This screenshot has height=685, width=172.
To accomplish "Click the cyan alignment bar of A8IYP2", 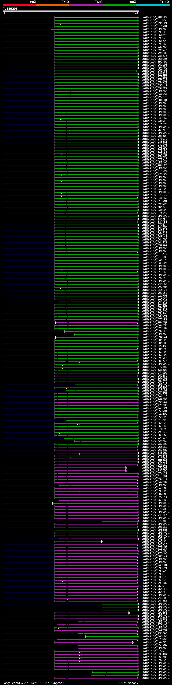I will (97, 18).
